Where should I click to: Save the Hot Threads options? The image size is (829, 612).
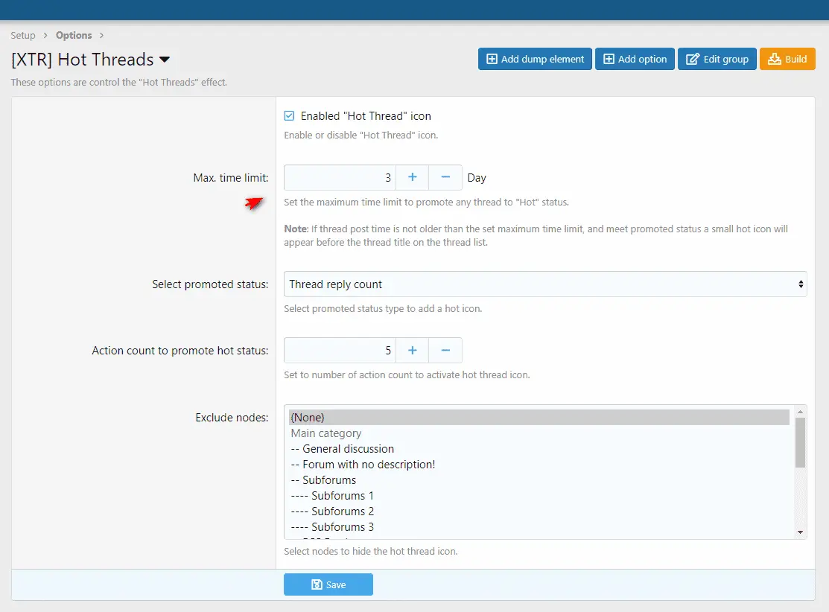[x=328, y=584]
